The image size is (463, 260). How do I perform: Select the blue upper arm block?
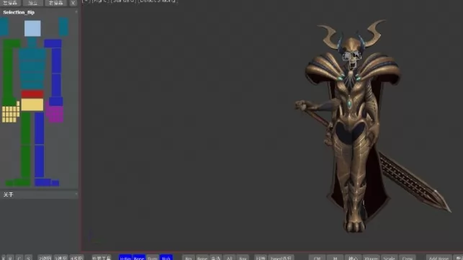coord(56,61)
